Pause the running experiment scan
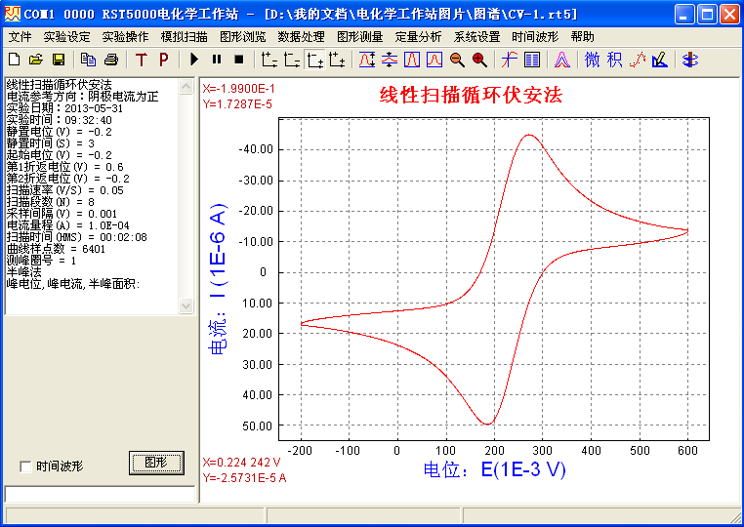The image size is (744, 527). (x=216, y=60)
